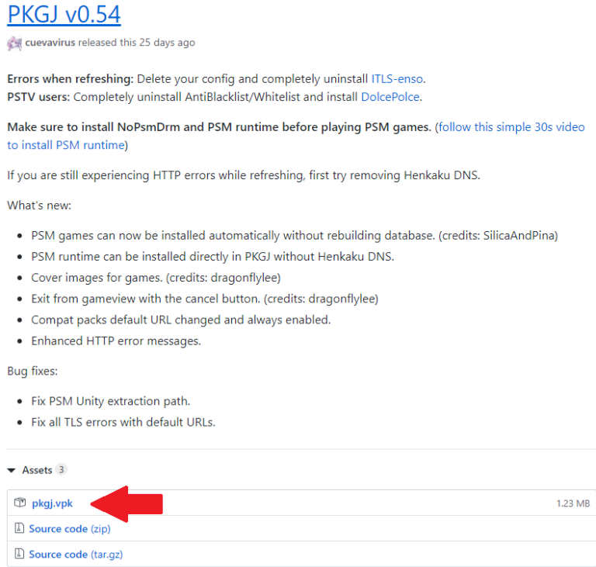Click 'Cover images for games' list item
Image resolution: width=596 pixels, height=567 pixels.
(156, 278)
